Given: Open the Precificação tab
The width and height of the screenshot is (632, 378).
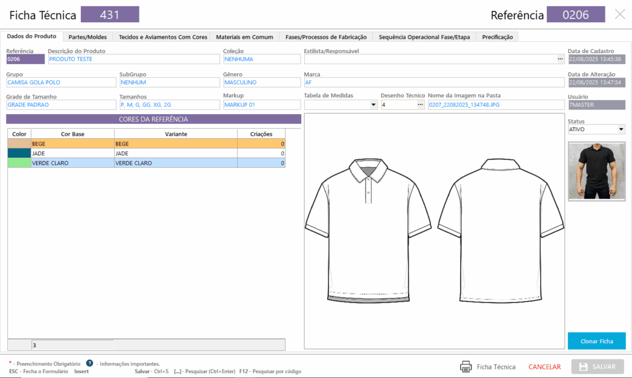Looking at the screenshot, I should pos(497,37).
